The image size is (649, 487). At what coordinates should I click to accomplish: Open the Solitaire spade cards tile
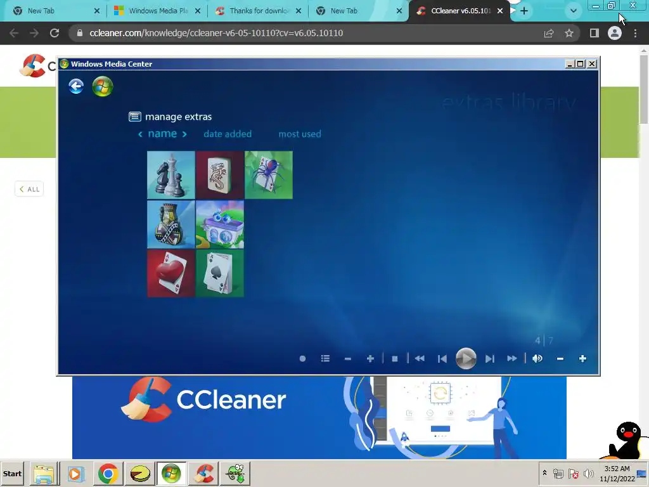pyautogui.click(x=220, y=273)
